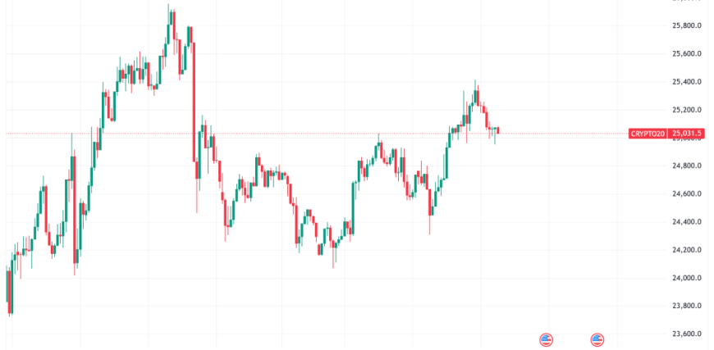Screen dimensions: 714x350
Task: Click the 24,800.0 price axis label
Action: click(x=688, y=166)
